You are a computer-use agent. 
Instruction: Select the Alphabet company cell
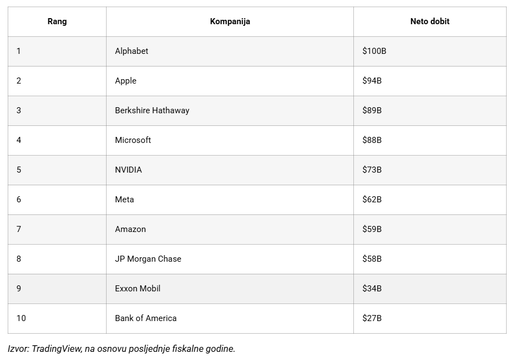click(x=132, y=51)
